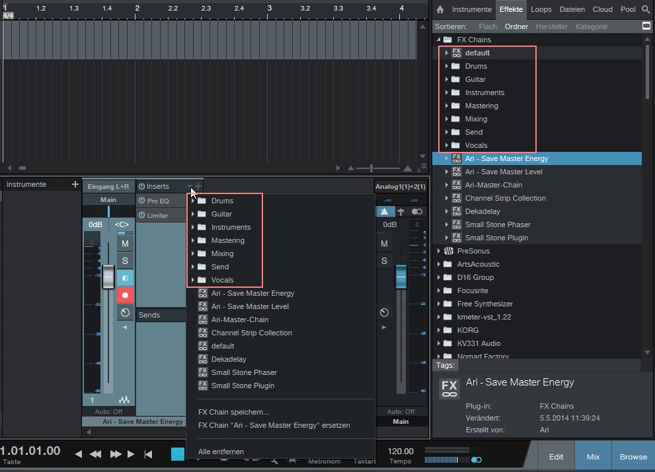Image resolution: width=655 pixels, height=472 pixels.
Task: Open the Browse view button
Action: click(633, 457)
